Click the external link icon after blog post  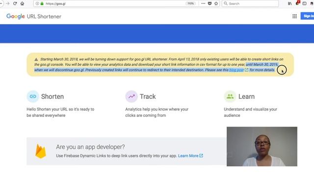click(x=246, y=70)
